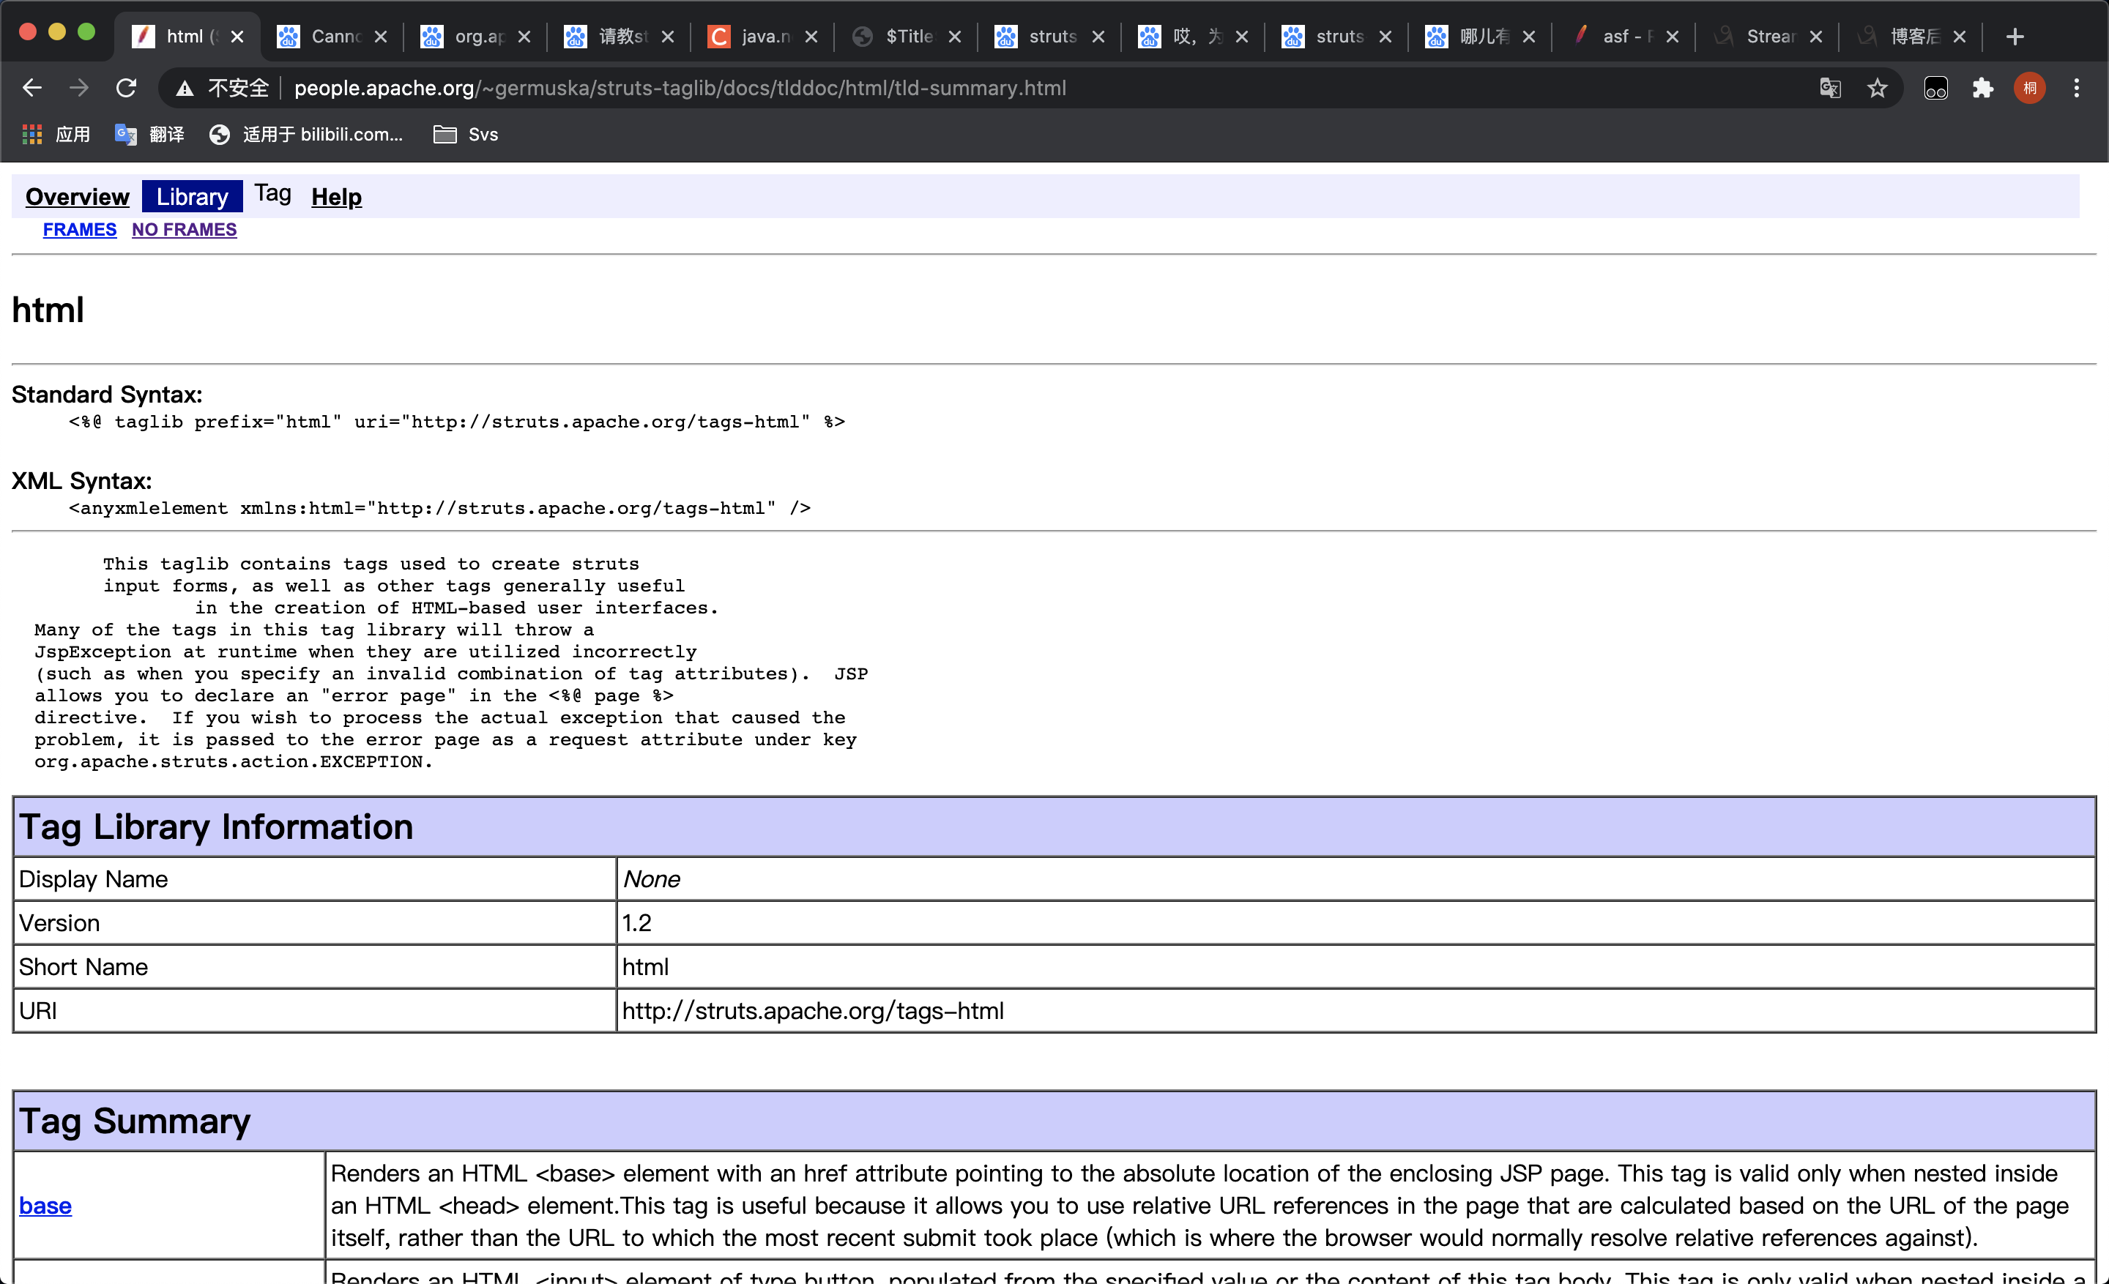
Task: Open the base tag link
Action: [x=45, y=1205]
